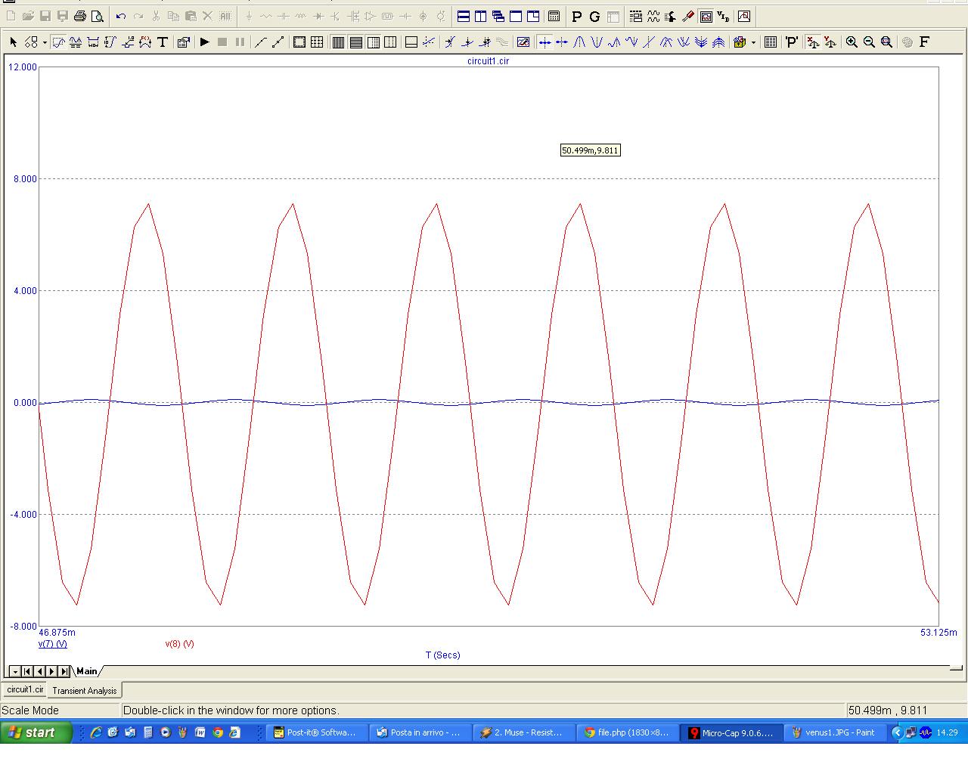Expand hidden system tray icons arrow
968x774 pixels.
coord(898,732)
